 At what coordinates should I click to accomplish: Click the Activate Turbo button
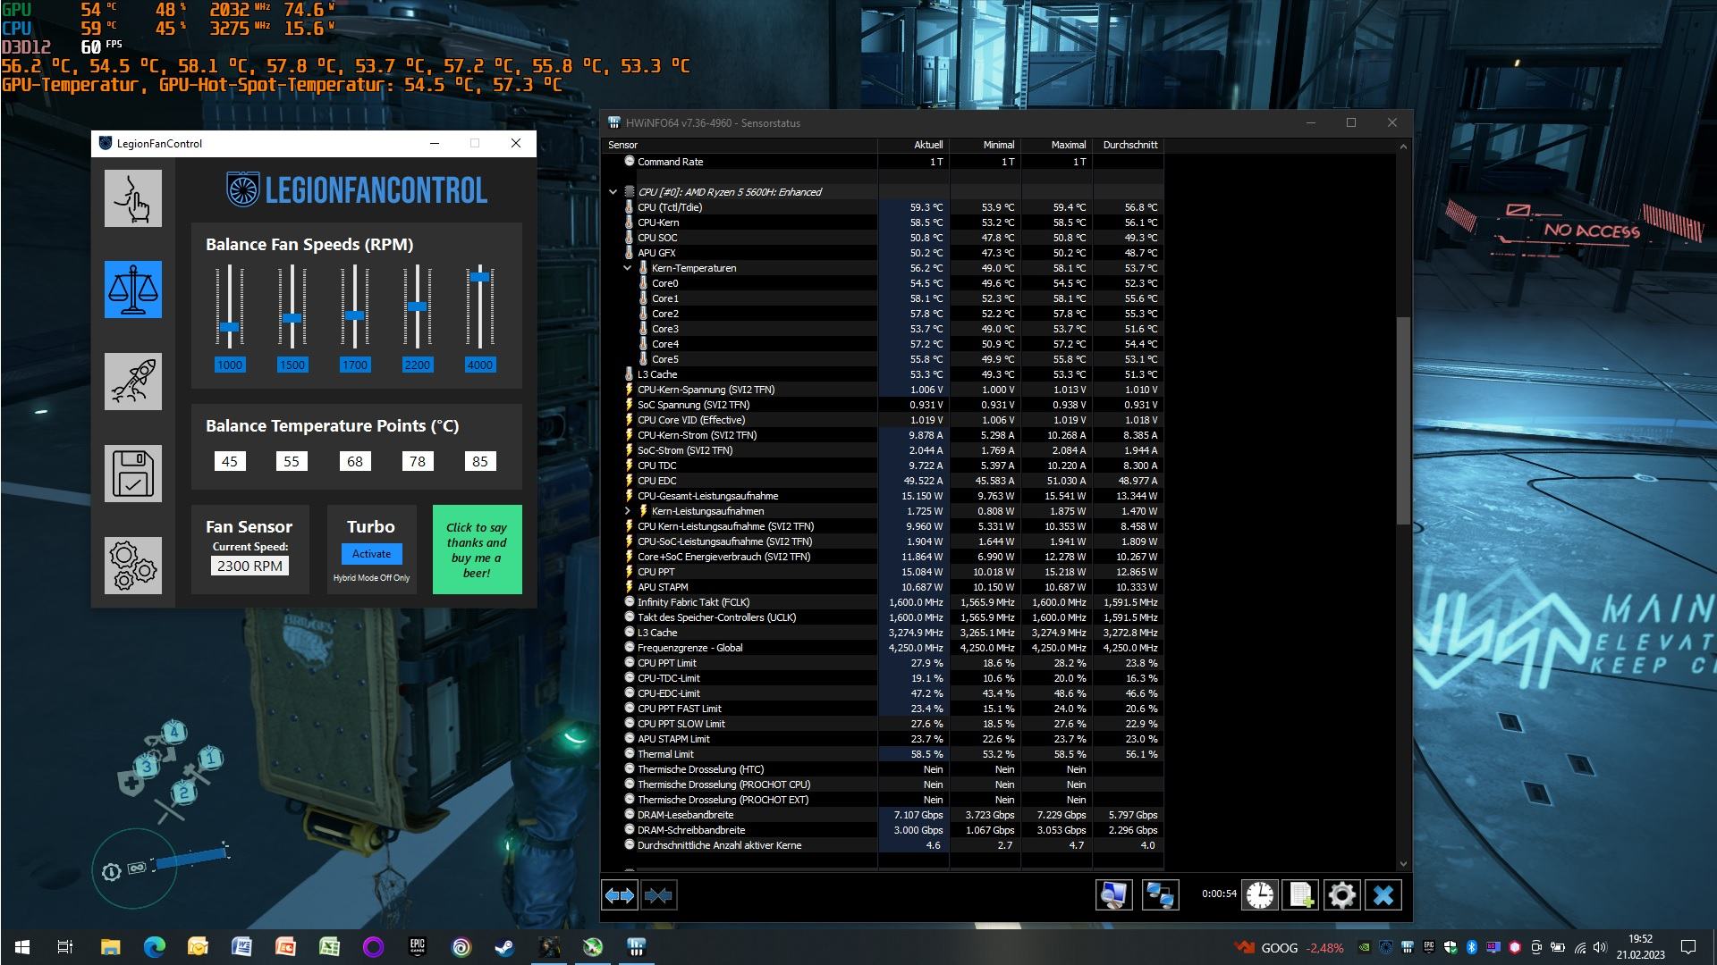click(371, 554)
